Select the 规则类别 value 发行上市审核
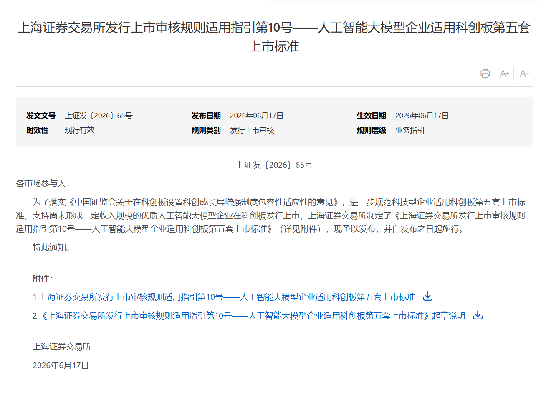Image resolution: width=541 pixels, height=395 pixels. pos(252,130)
